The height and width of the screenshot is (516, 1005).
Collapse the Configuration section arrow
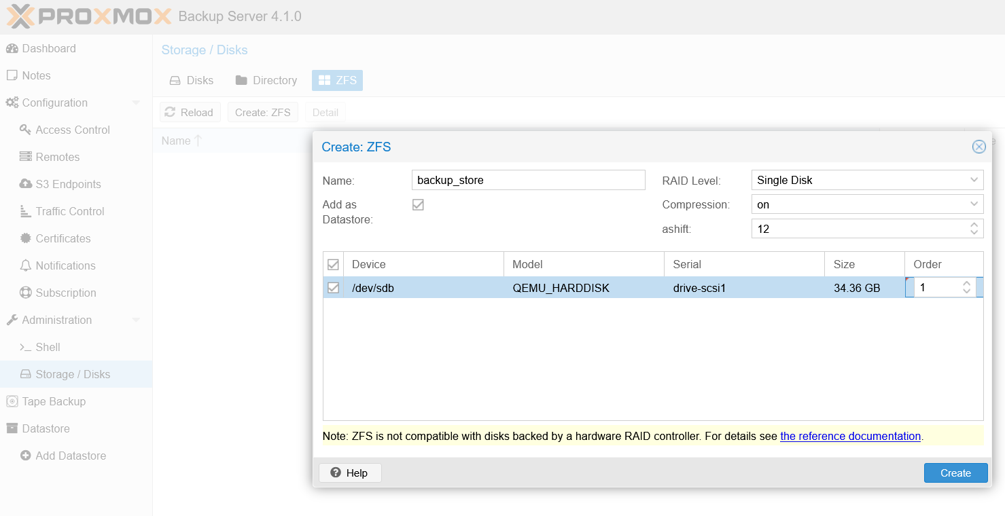[136, 103]
